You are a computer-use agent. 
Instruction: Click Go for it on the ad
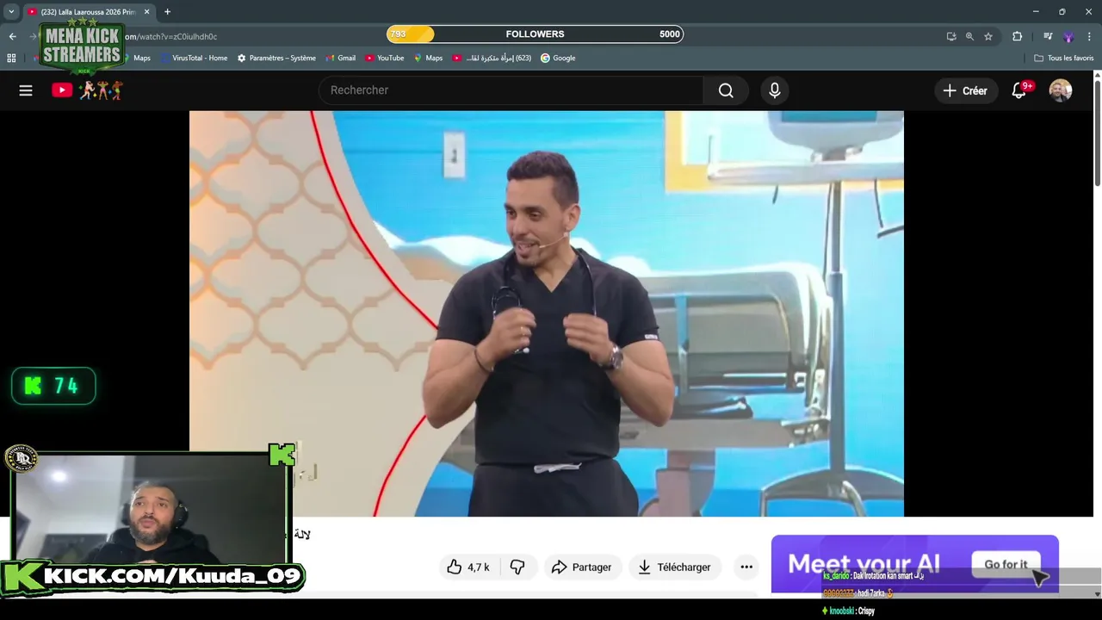(1006, 565)
